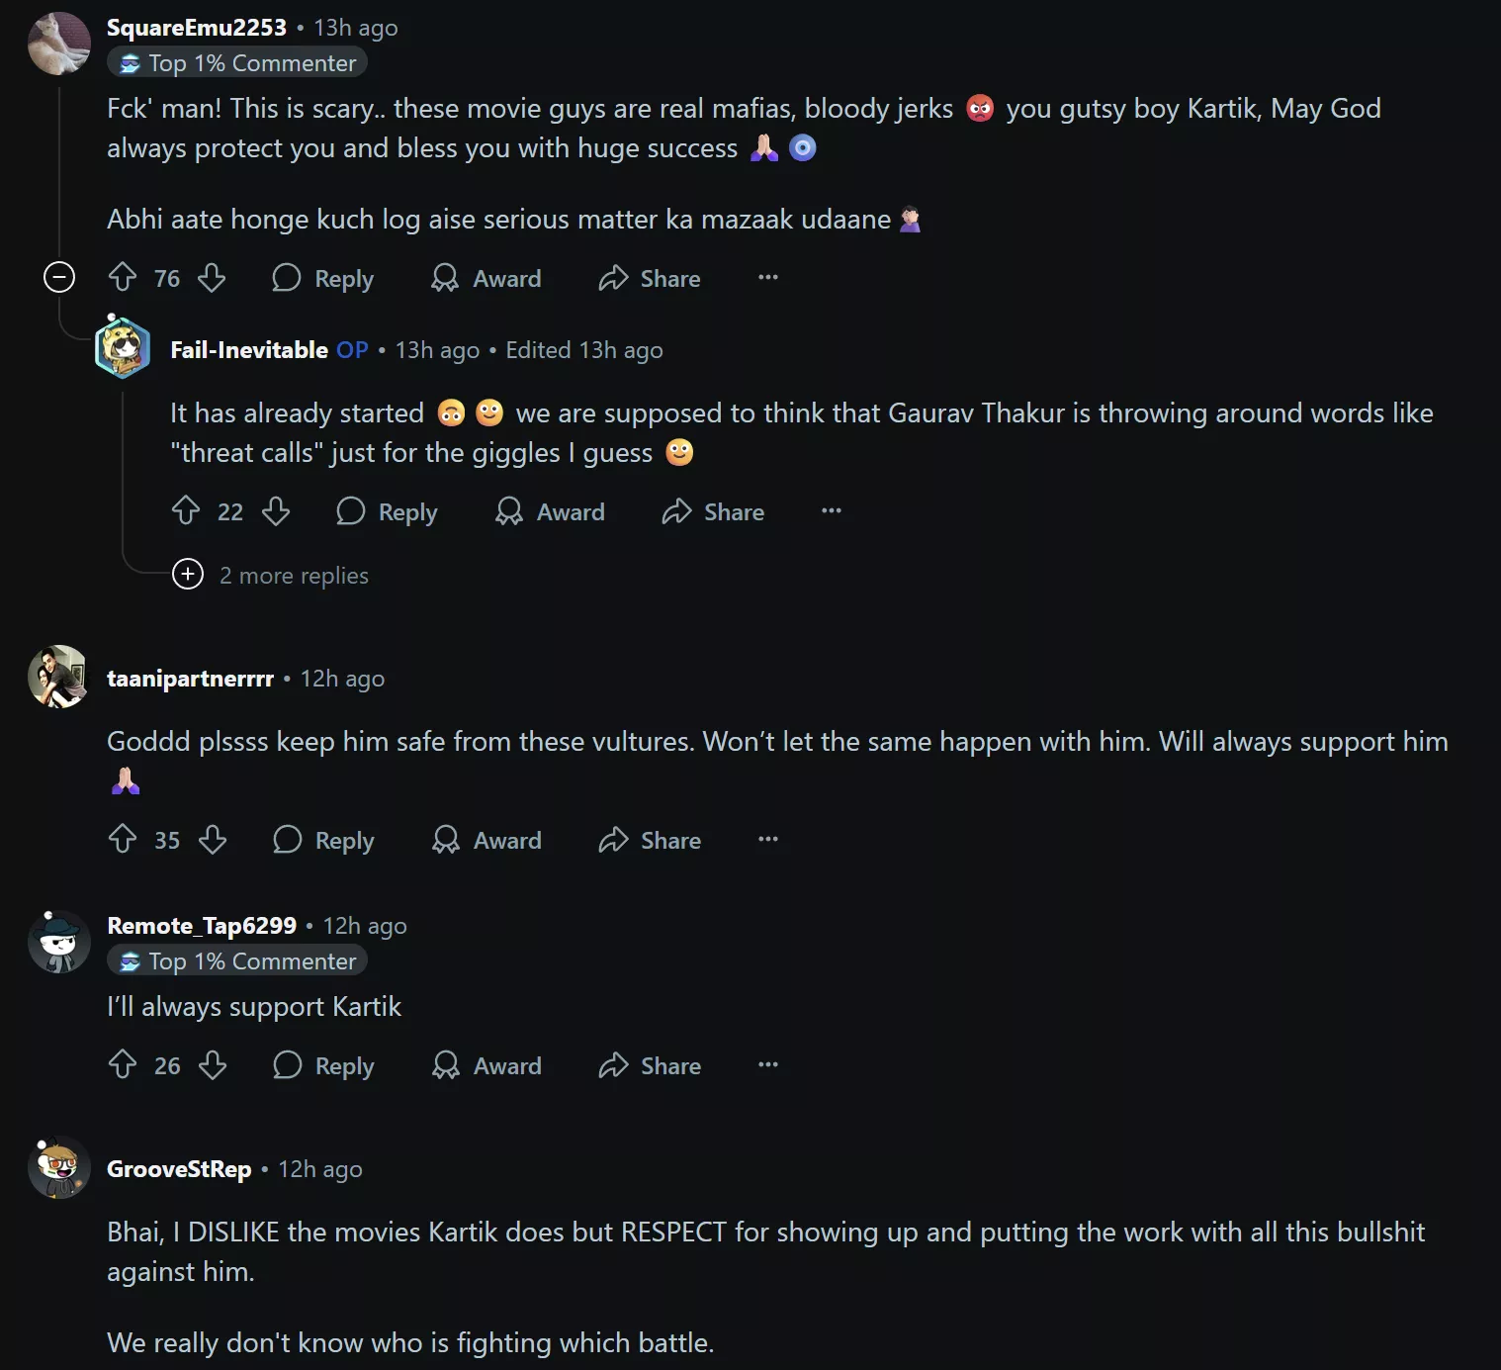Click the reply icon under SquareEmu2253's comment

coord(287,278)
